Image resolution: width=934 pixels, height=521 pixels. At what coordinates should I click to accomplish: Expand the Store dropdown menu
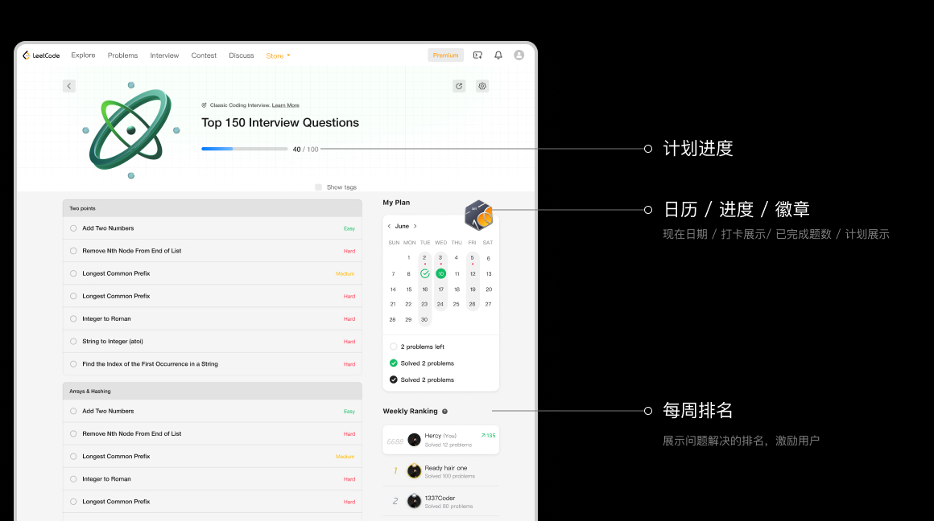(278, 56)
